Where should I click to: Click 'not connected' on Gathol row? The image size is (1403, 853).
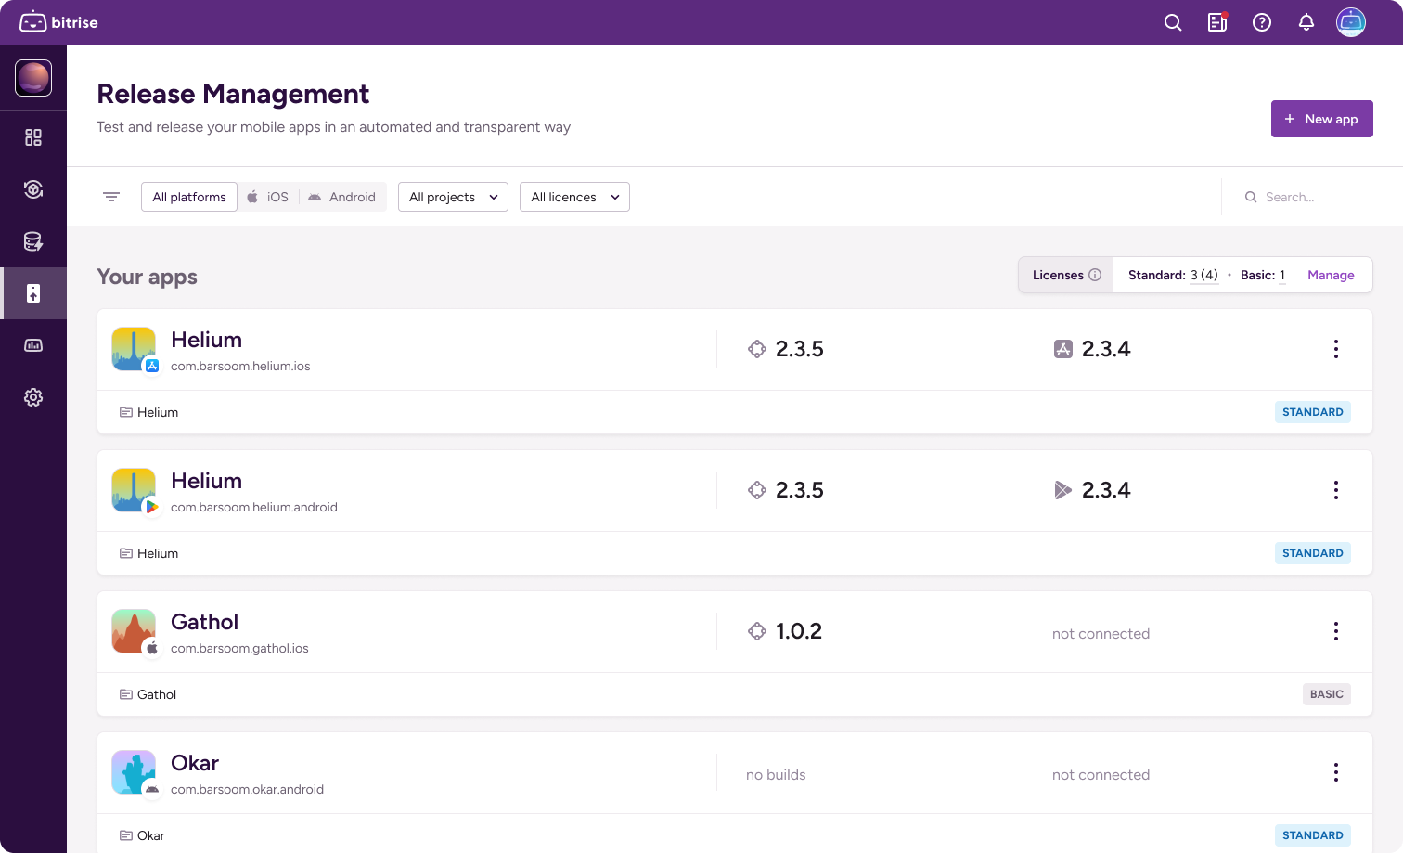1101,634
